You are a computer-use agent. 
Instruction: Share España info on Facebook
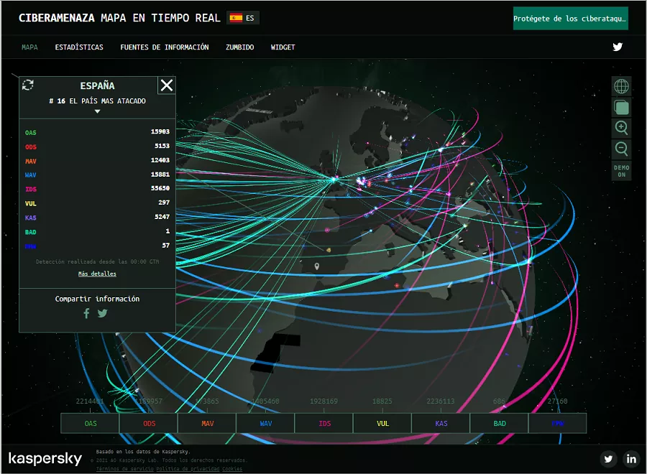click(x=86, y=313)
